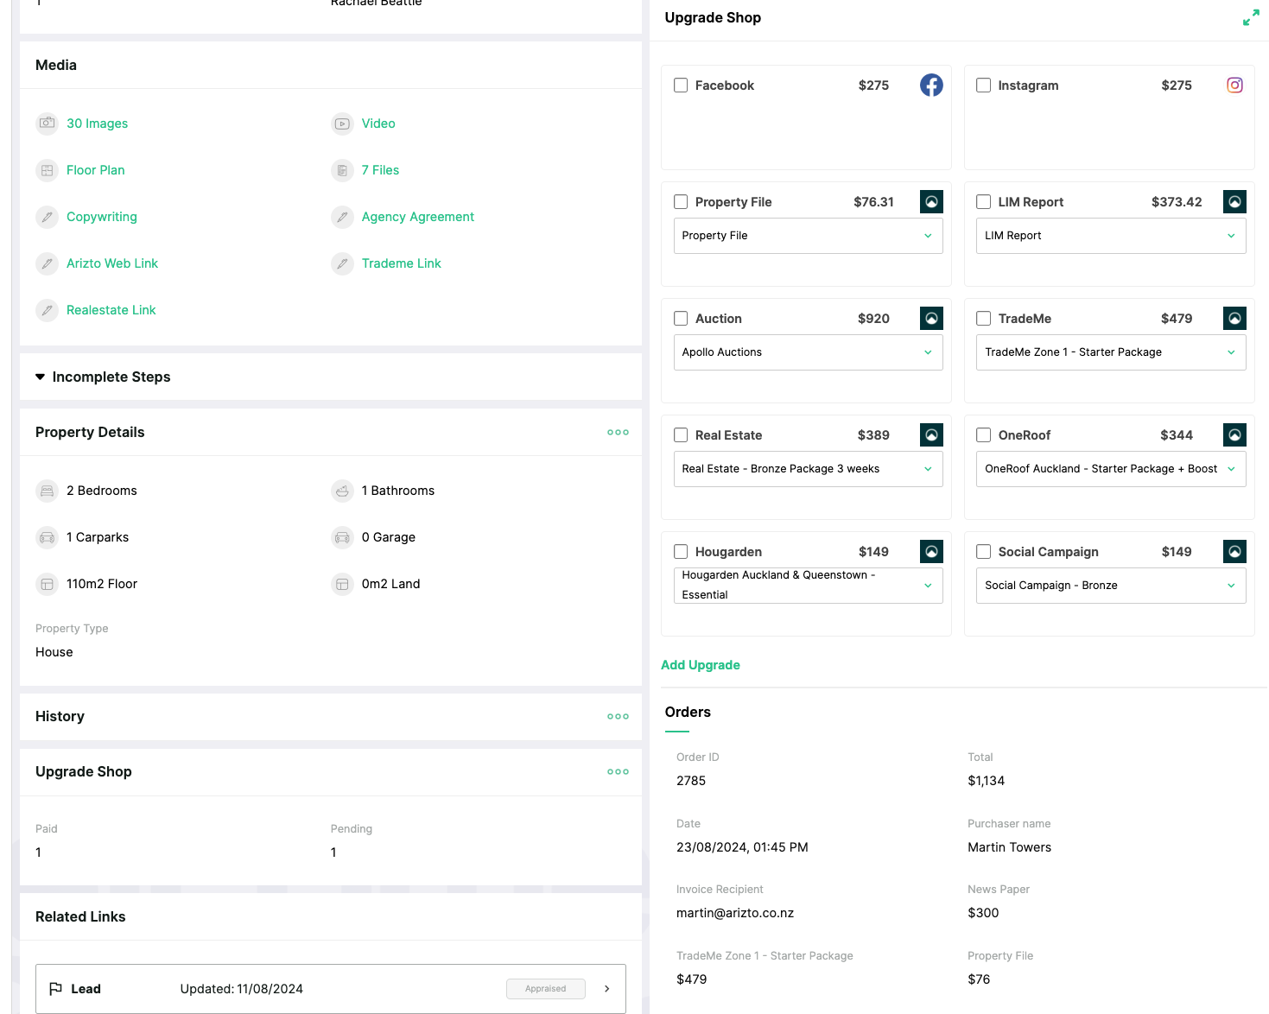The image size is (1269, 1014).
Task: Click the Arizto badge icon on TradeMe card
Action: pyautogui.click(x=1234, y=318)
